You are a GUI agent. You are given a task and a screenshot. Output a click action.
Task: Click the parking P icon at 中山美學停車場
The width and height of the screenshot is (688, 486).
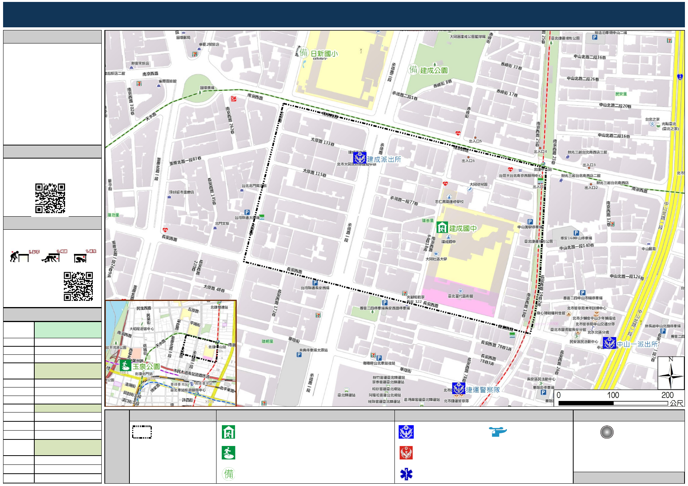[530, 222]
